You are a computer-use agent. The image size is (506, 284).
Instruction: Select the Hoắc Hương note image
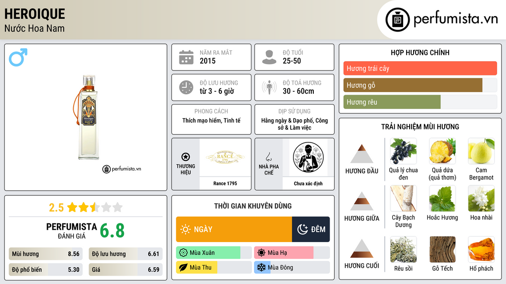[442, 198]
